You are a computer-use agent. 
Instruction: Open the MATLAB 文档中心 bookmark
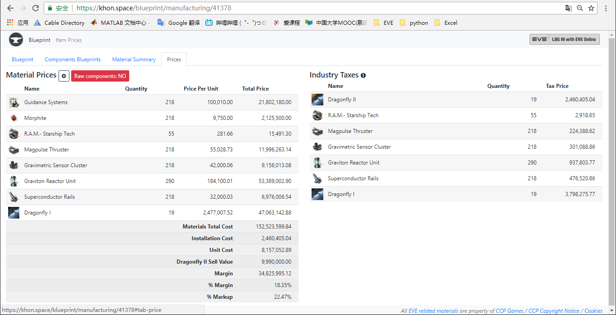120,23
